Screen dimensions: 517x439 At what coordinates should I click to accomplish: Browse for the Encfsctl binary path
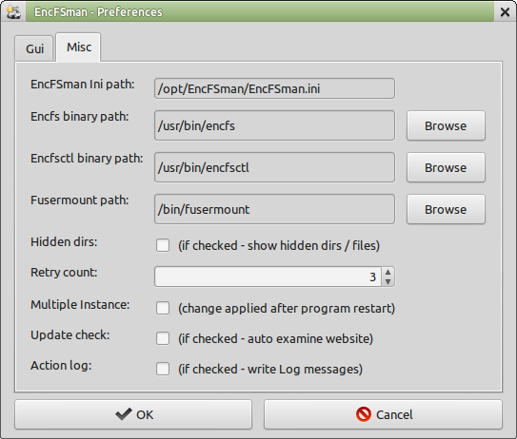pyautogui.click(x=446, y=167)
